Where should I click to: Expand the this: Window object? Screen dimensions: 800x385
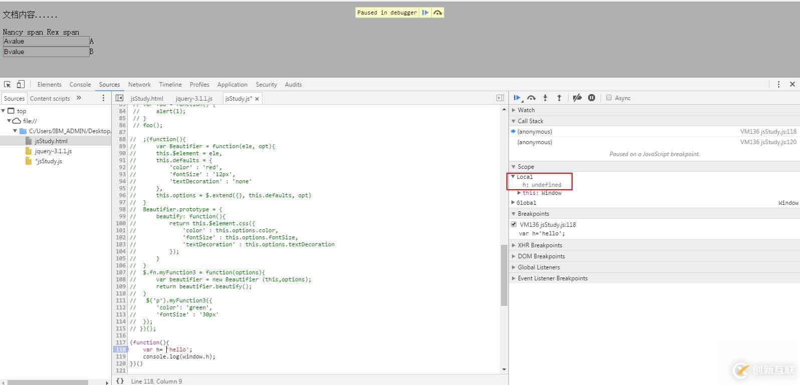tap(519, 193)
